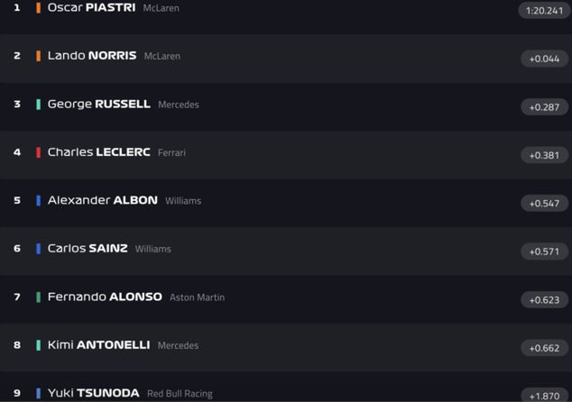Click Fernando Alonso's name
572x402 pixels.
[x=105, y=297]
